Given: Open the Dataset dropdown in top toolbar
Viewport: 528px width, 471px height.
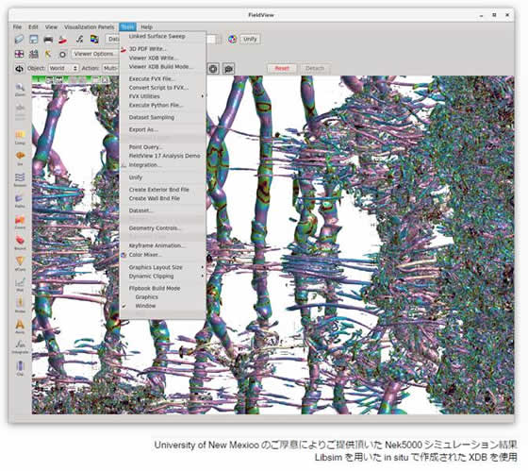Looking at the screenshot, I should pos(113,39).
